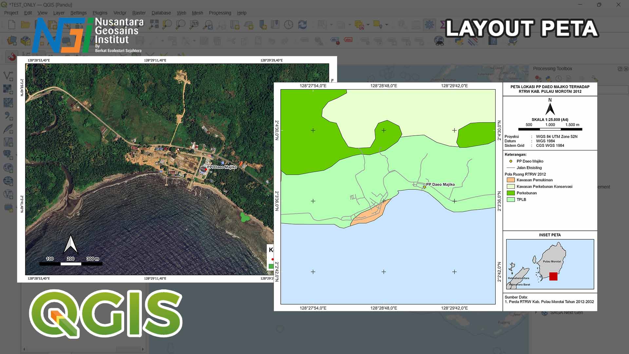Open the Vector menu
The width and height of the screenshot is (629, 354).
click(x=120, y=13)
